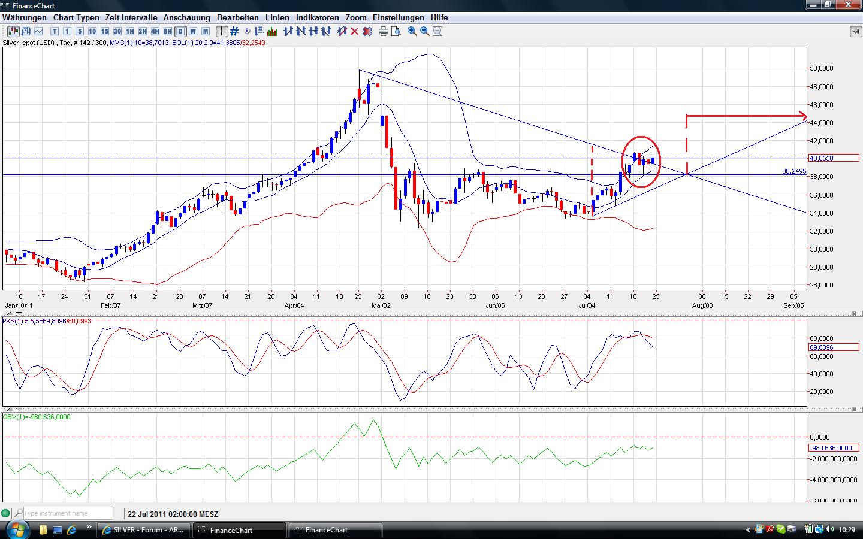Click the -980.636,0000 OBV value label

click(834, 448)
